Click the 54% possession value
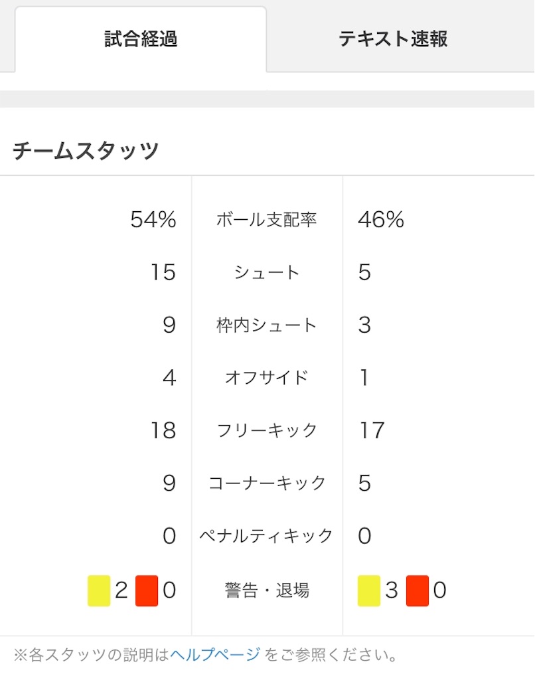Image resolution: width=535 pixels, height=680 pixels. point(153,219)
